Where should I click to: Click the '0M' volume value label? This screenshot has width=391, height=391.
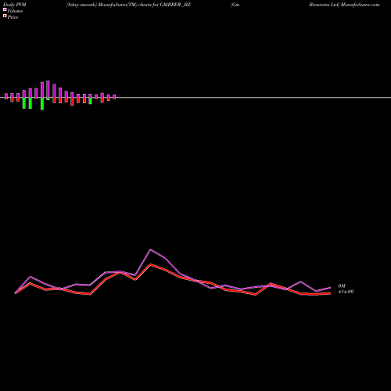[x=342, y=286]
